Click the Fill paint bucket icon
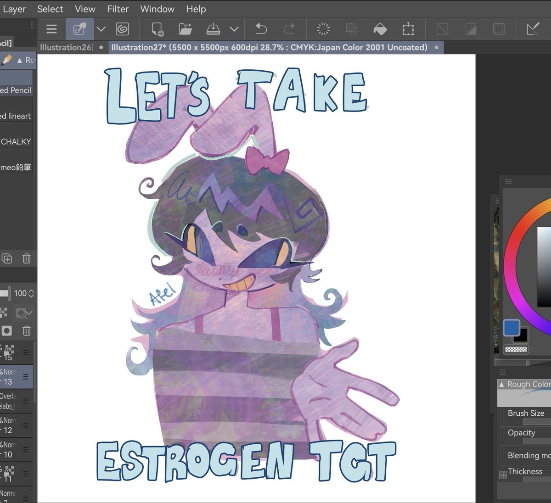The height and width of the screenshot is (503, 551). click(x=380, y=29)
